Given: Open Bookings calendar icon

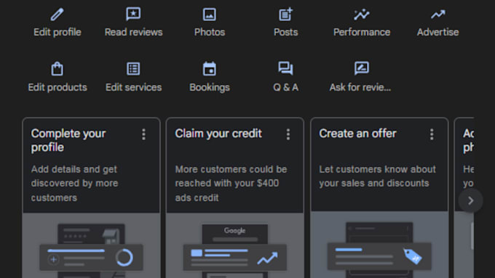Looking at the screenshot, I should click(210, 69).
